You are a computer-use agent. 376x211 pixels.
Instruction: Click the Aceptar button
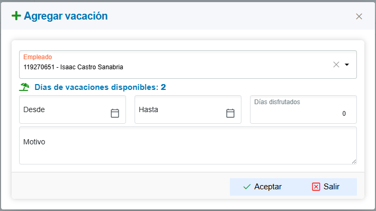[262, 187]
